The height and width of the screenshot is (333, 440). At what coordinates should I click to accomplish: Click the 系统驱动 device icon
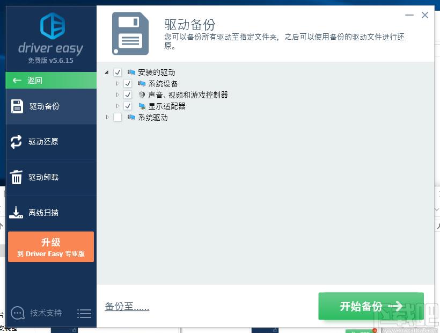131,118
